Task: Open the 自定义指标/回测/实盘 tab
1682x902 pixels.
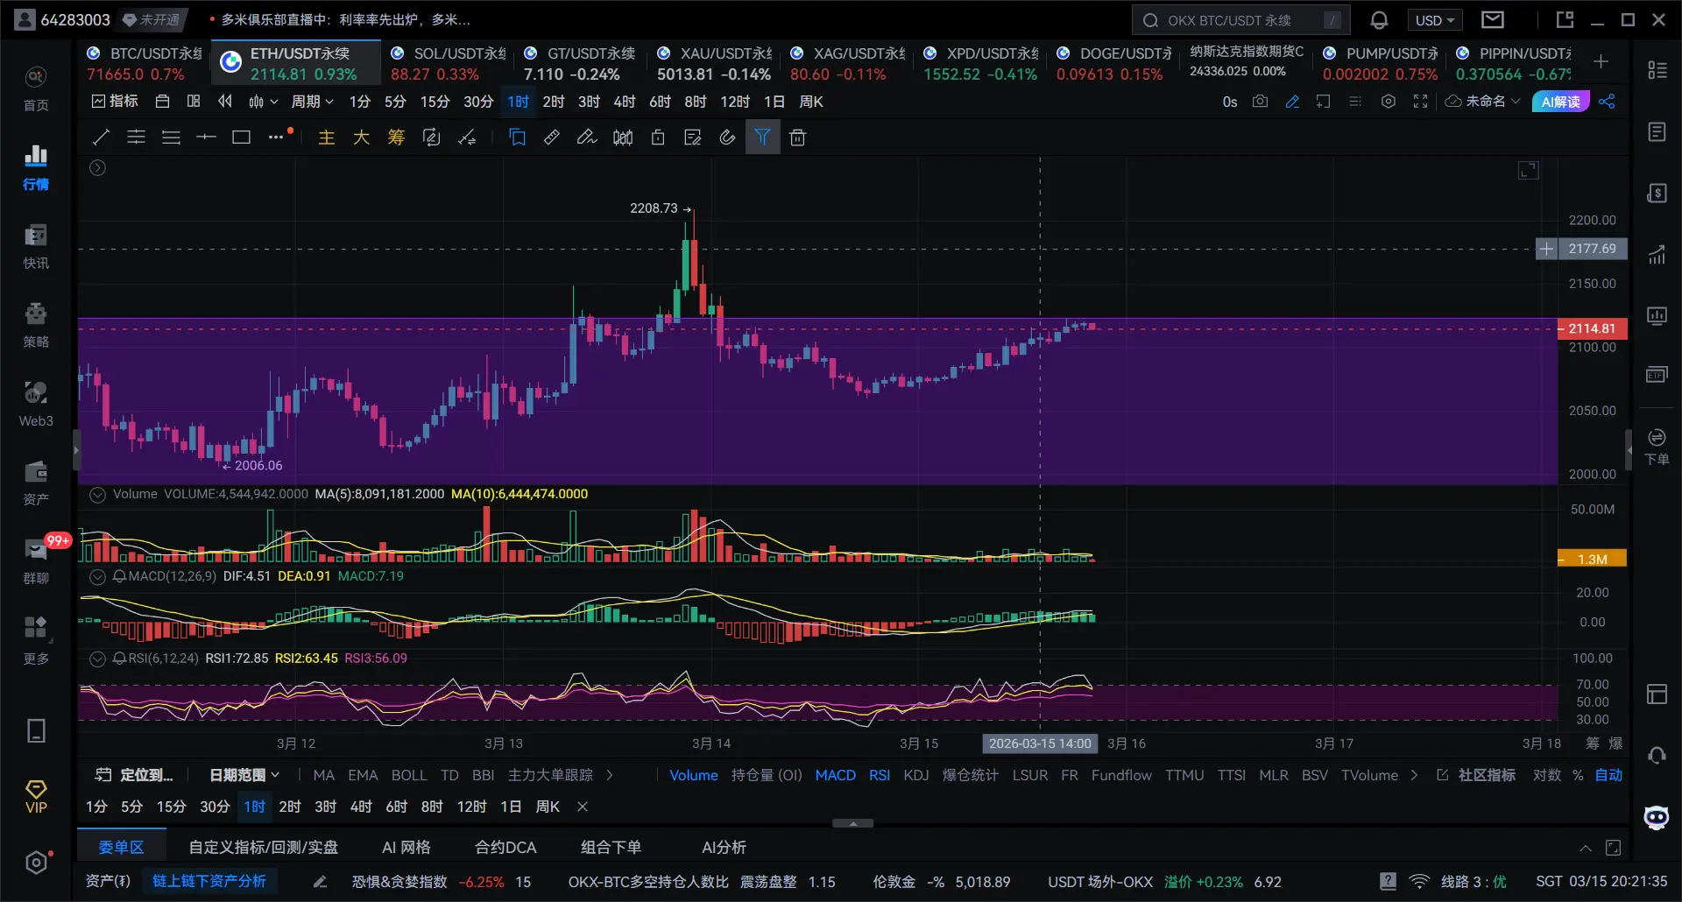Action: click(x=263, y=848)
